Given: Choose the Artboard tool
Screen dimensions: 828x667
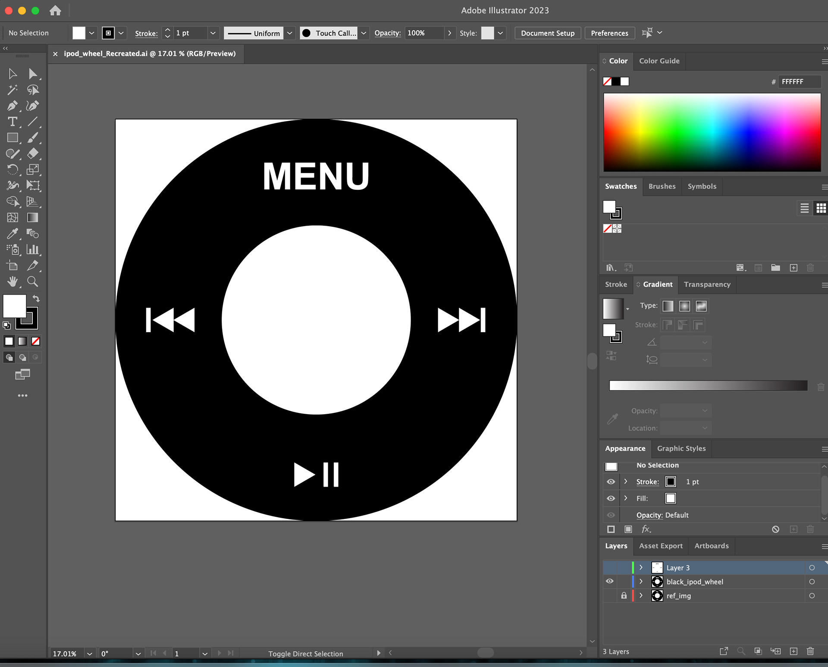Looking at the screenshot, I should tap(13, 265).
